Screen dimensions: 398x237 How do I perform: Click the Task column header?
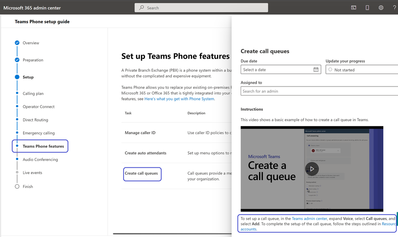pos(128,113)
